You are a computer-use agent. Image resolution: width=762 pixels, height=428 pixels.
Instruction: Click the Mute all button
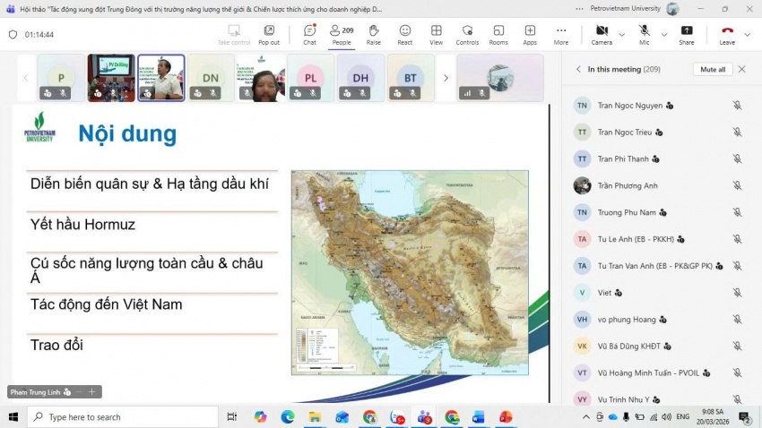pyautogui.click(x=712, y=69)
